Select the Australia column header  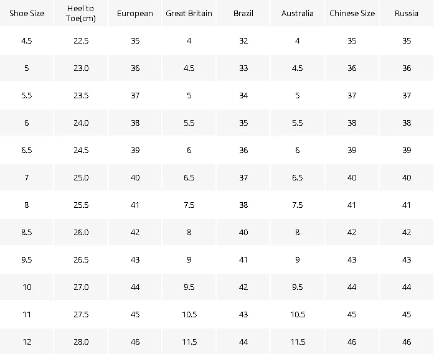point(297,13)
